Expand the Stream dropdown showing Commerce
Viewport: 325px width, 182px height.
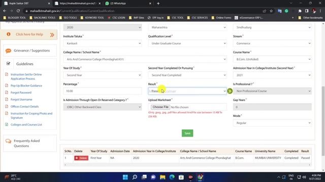pyautogui.click(x=272, y=43)
